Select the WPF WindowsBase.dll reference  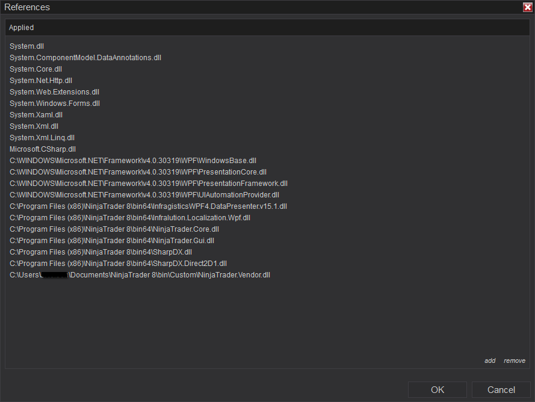133,161
